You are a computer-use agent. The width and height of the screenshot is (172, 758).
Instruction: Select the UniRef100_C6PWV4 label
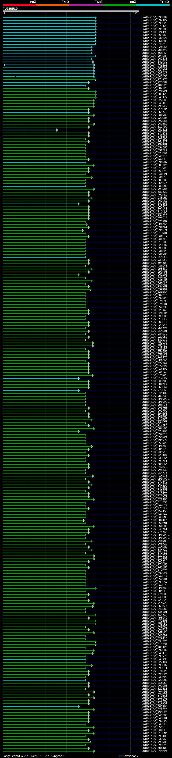tap(154, 633)
